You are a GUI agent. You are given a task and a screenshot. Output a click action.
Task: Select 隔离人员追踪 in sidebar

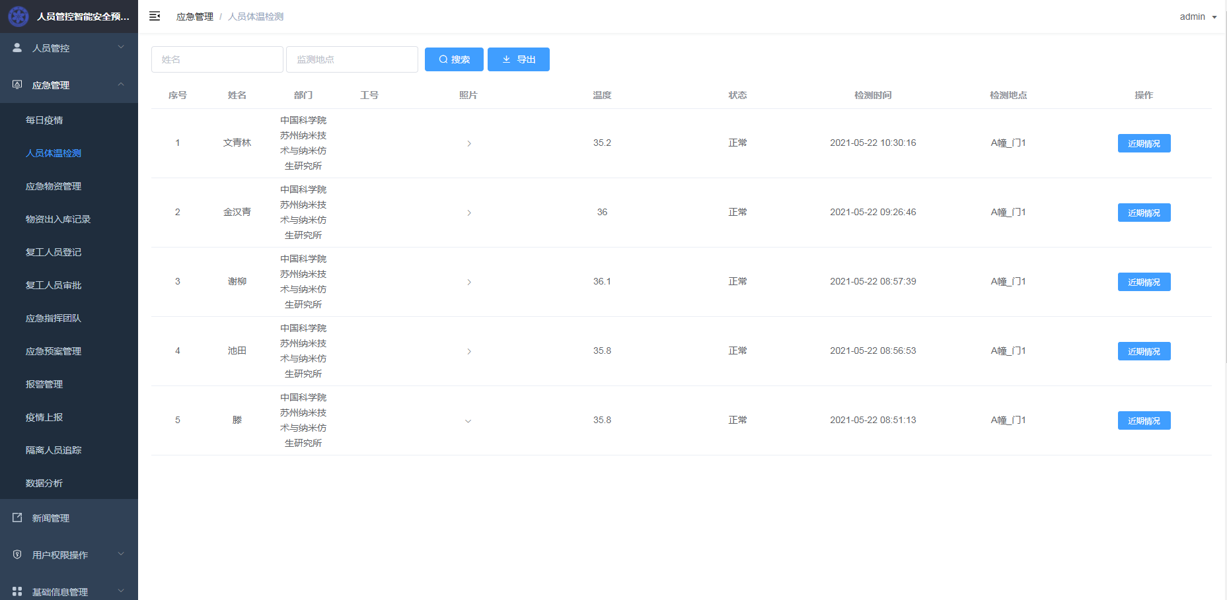pos(54,450)
